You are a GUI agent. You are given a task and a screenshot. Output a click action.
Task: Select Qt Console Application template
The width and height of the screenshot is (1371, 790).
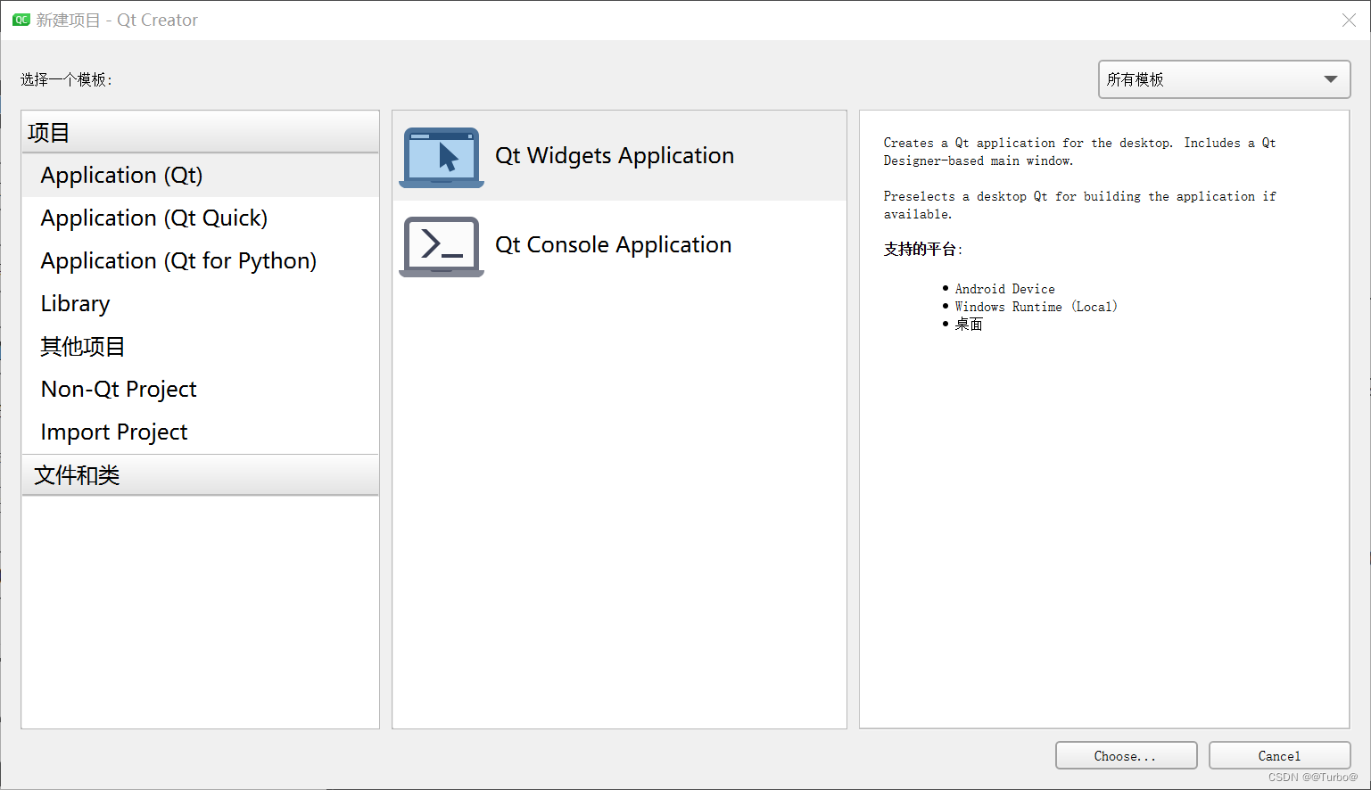(619, 245)
